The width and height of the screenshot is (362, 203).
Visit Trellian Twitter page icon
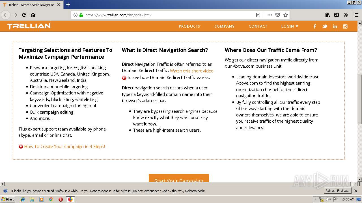tap(325, 26)
